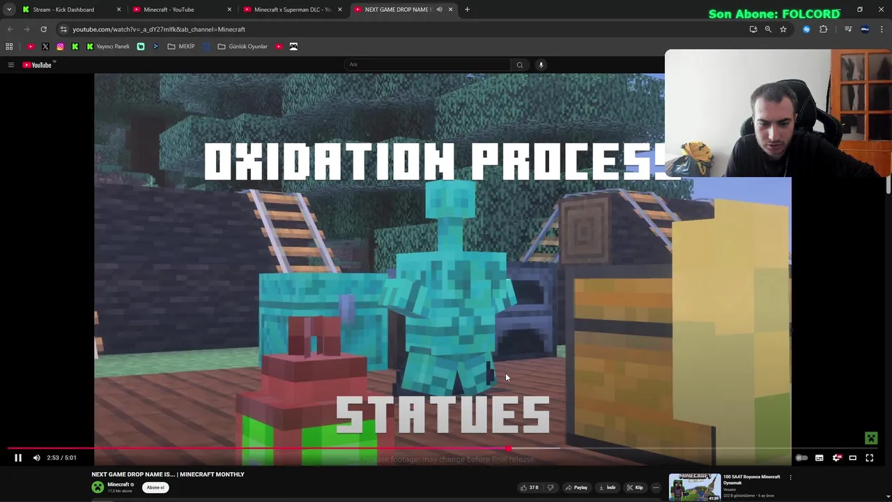Click the search magnifier button
The height and width of the screenshot is (502, 892).
[x=519, y=65]
